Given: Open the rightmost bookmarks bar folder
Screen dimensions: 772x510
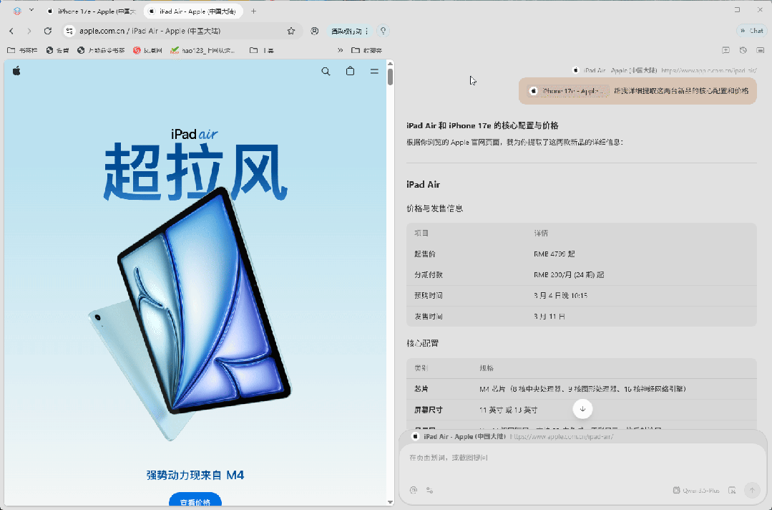Looking at the screenshot, I should (x=366, y=50).
